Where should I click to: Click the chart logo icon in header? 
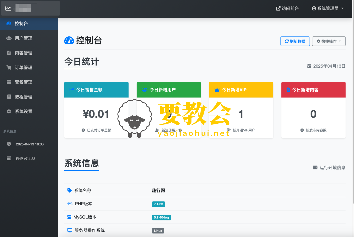tap(8, 8)
